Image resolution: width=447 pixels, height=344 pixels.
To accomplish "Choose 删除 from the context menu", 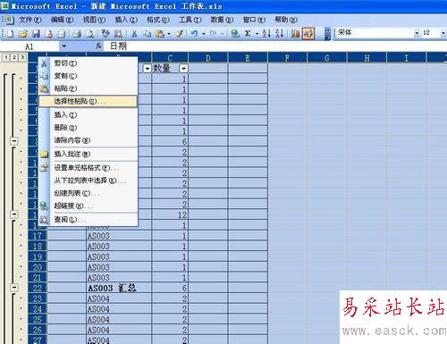I will pos(89,128).
